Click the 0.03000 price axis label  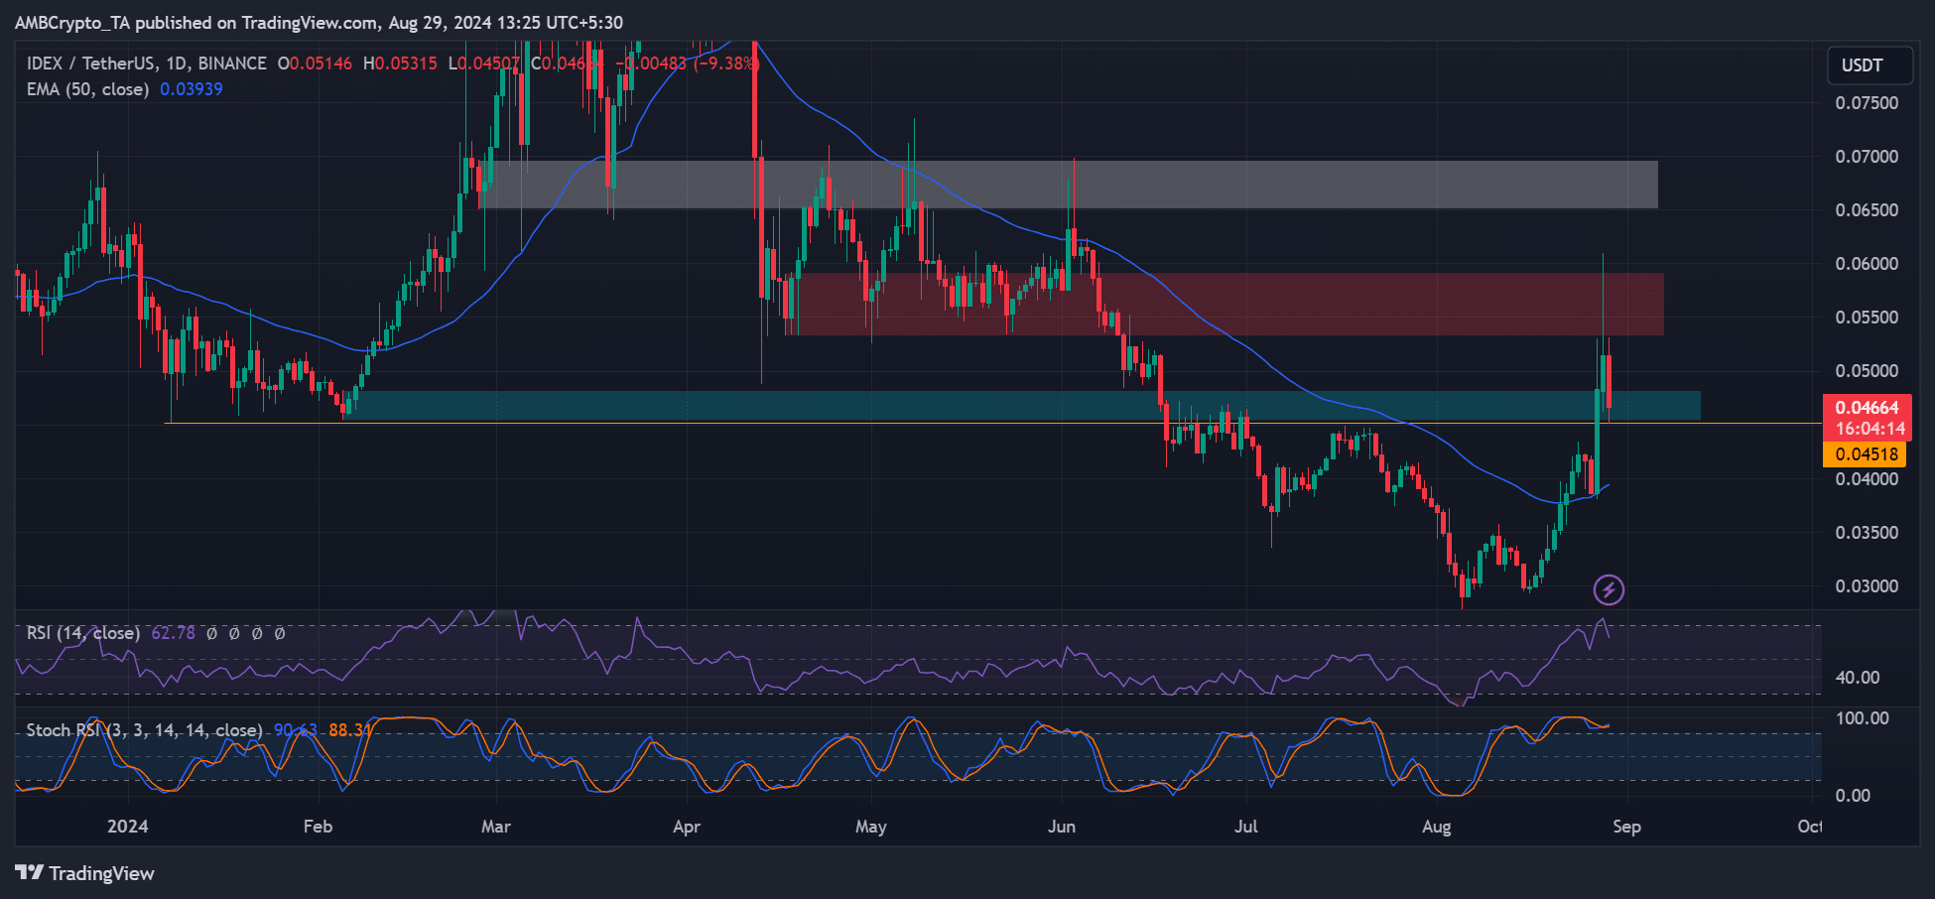(x=1867, y=586)
